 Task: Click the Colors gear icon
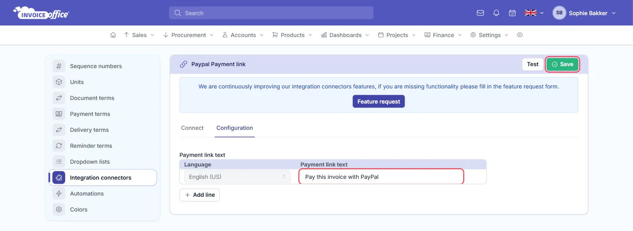59,209
